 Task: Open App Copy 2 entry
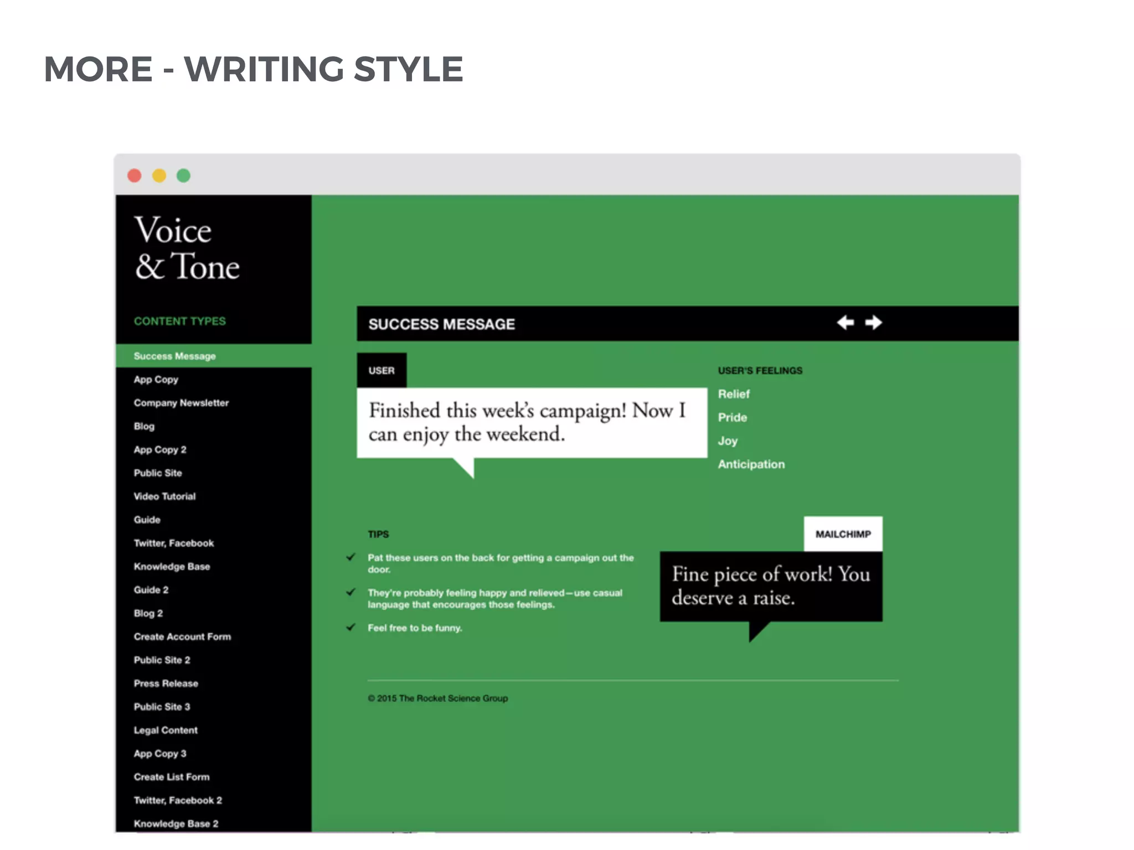coord(160,450)
